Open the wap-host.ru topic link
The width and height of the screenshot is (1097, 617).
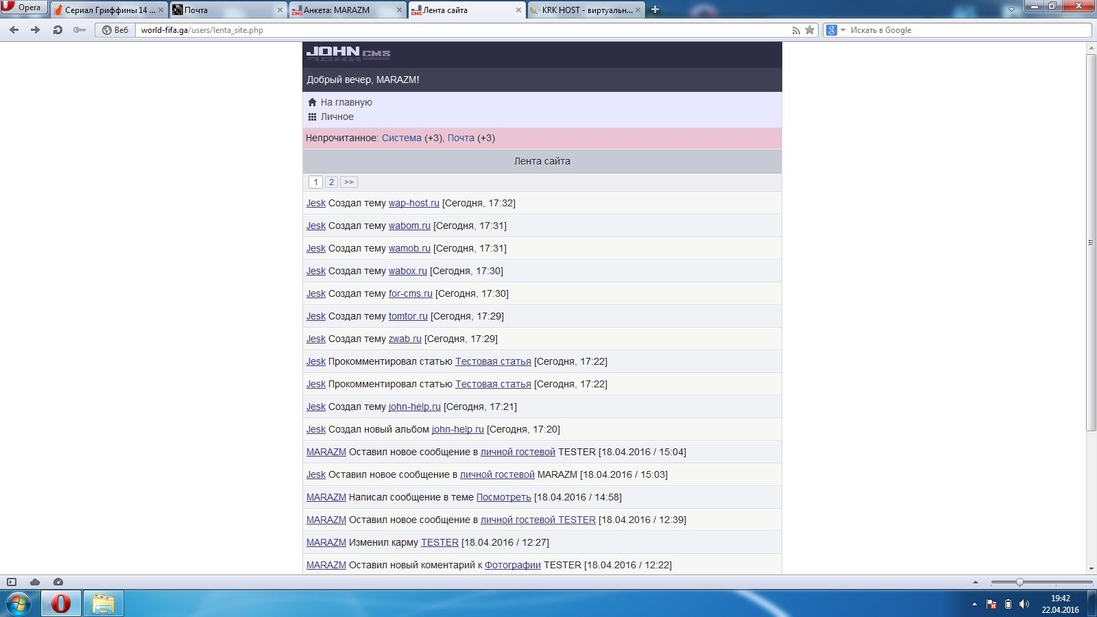tap(413, 203)
